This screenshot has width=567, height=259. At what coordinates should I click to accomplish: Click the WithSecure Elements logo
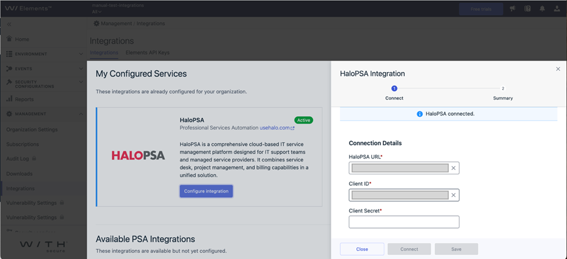click(x=28, y=8)
